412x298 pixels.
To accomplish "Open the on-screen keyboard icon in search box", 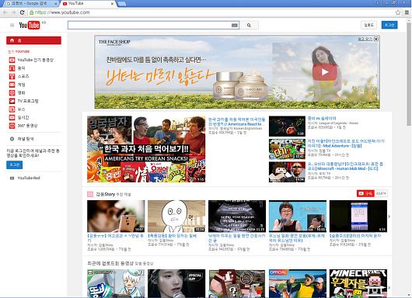I will (235, 25).
